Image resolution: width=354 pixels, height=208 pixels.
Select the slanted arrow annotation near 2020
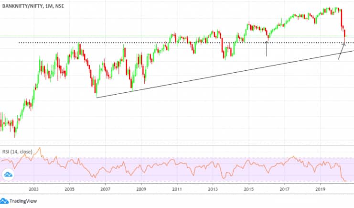click(x=341, y=52)
